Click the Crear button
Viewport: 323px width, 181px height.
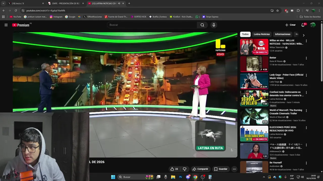tap(290, 25)
